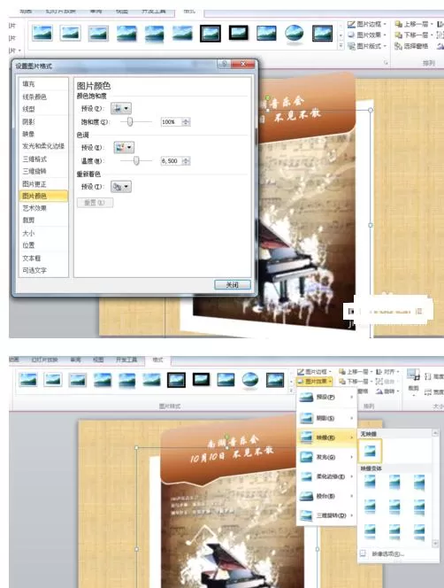Click 下移一层 in the ribbon above the 设置图片格式 dialog
This screenshot has height=588, width=444.
[x=414, y=35]
